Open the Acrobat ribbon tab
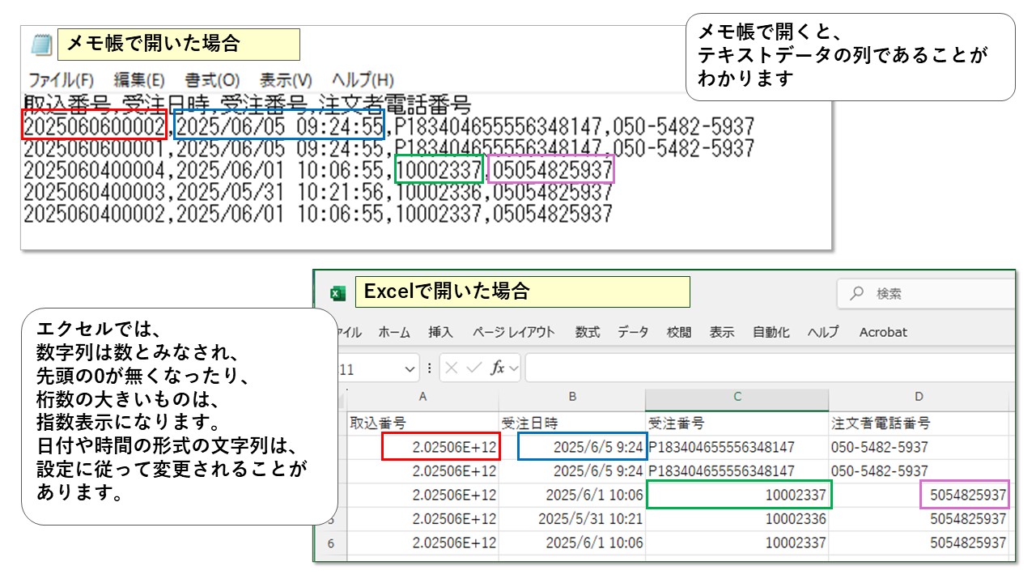The width and height of the screenshot is (1036, 583). (883, 332)
